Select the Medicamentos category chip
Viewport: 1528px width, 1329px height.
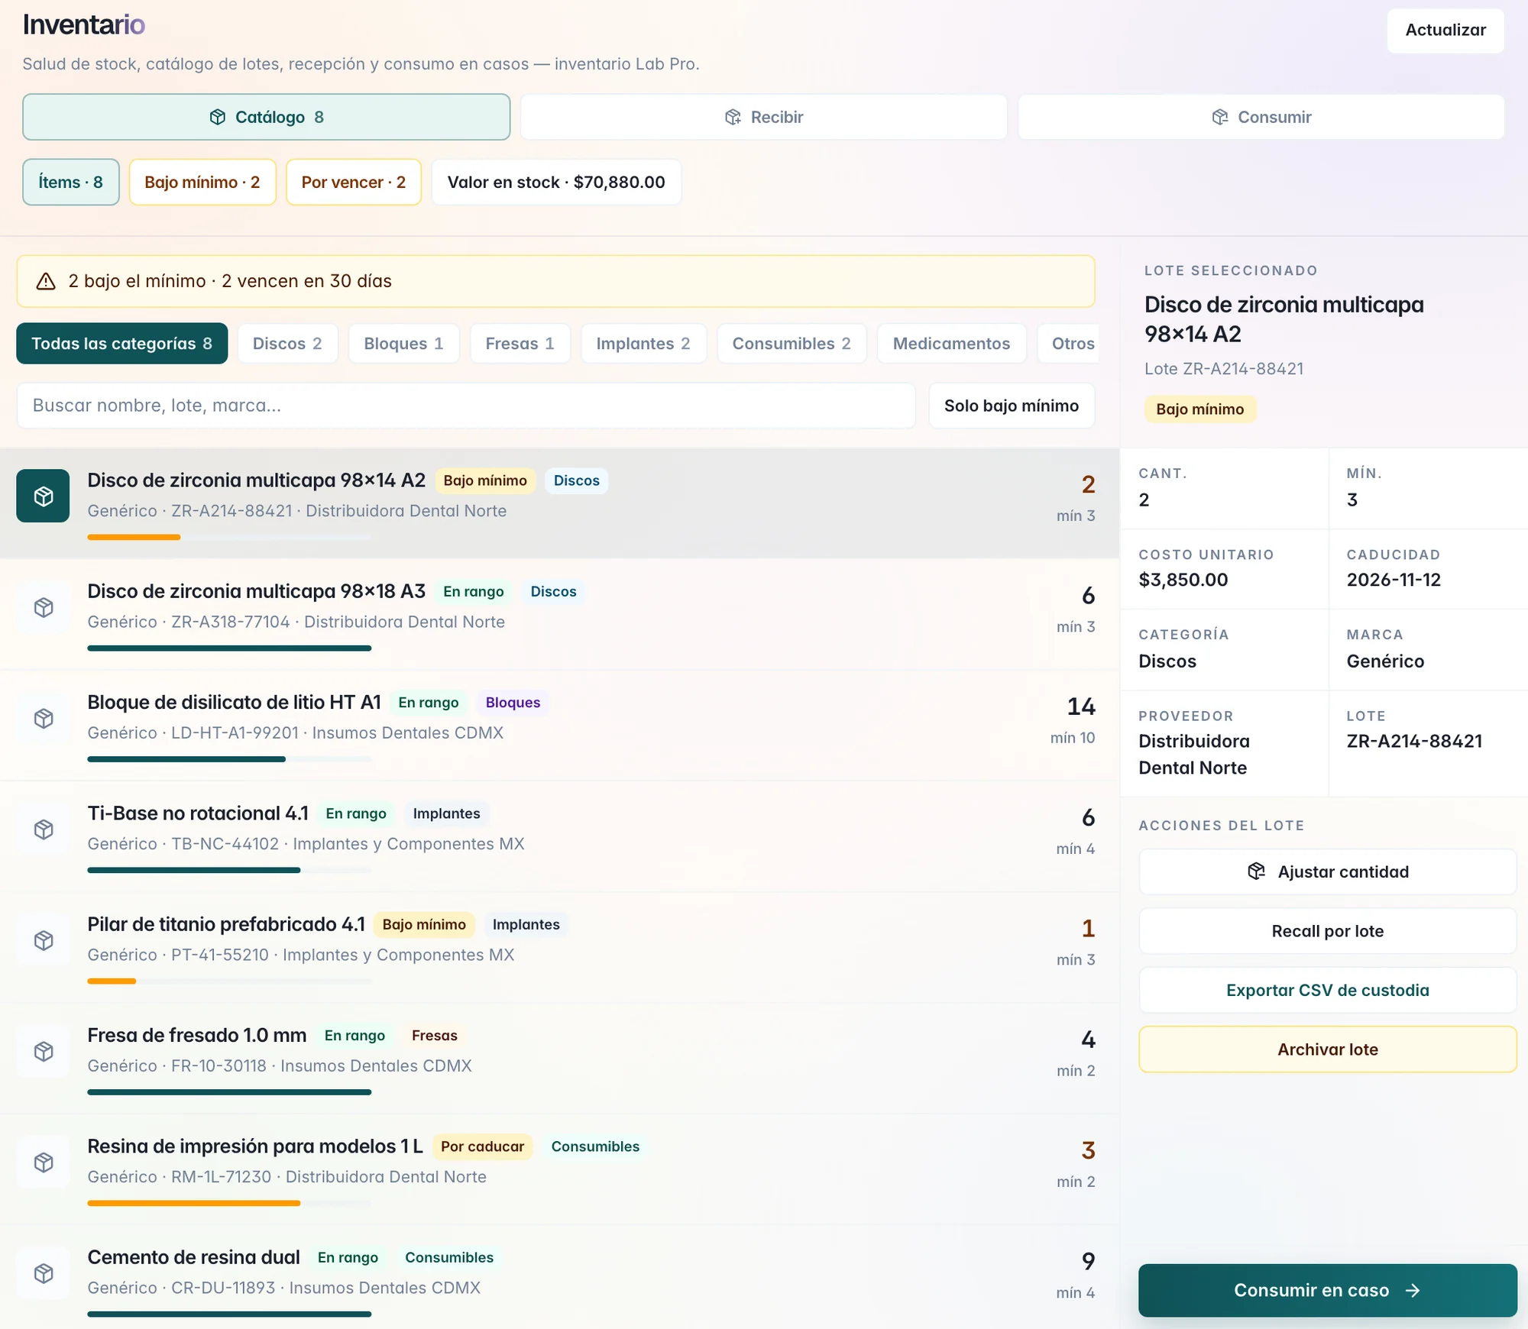951,344
